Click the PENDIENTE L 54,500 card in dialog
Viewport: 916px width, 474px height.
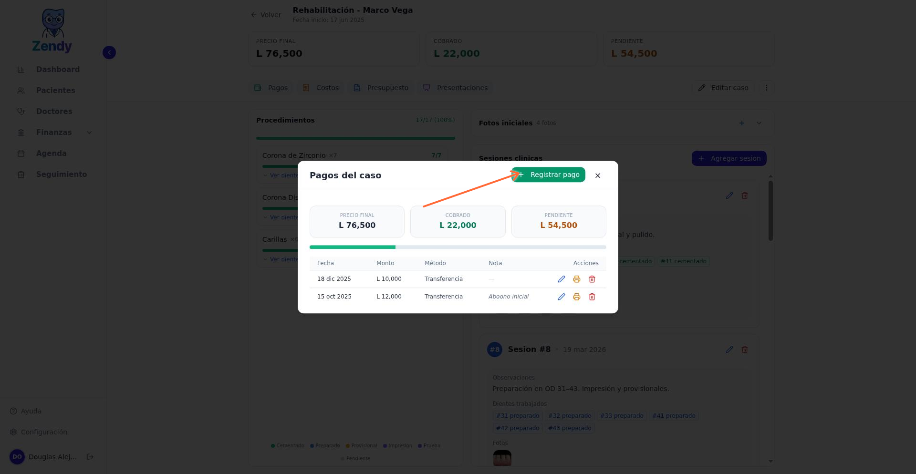[559, 221]
